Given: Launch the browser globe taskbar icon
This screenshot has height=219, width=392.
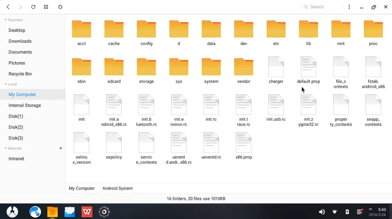Looking at the screenshot, I should [x=35, y=212].
